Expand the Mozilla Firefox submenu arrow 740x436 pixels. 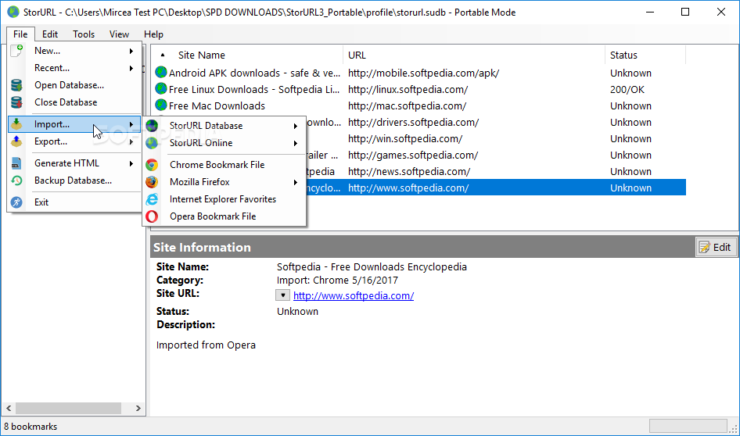296,182
